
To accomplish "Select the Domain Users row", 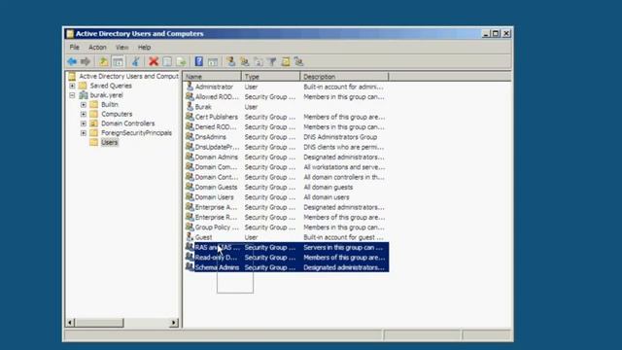I will (x=287, y=196).
